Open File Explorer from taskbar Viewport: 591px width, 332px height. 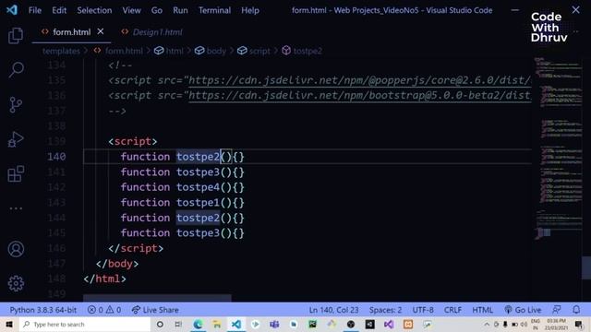point(217,324)
